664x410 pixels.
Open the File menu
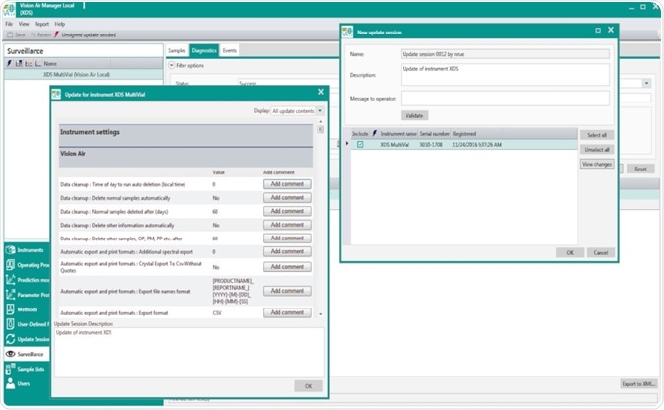(x=9, y=24)
